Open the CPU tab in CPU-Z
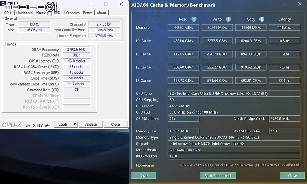307x184 pixels. (7, 13)
